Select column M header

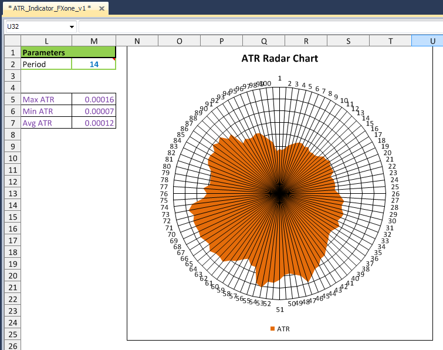point(94,41)
